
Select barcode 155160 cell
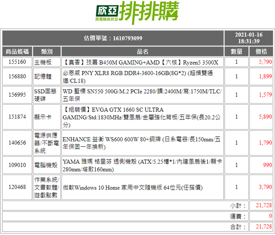point(17,62)
